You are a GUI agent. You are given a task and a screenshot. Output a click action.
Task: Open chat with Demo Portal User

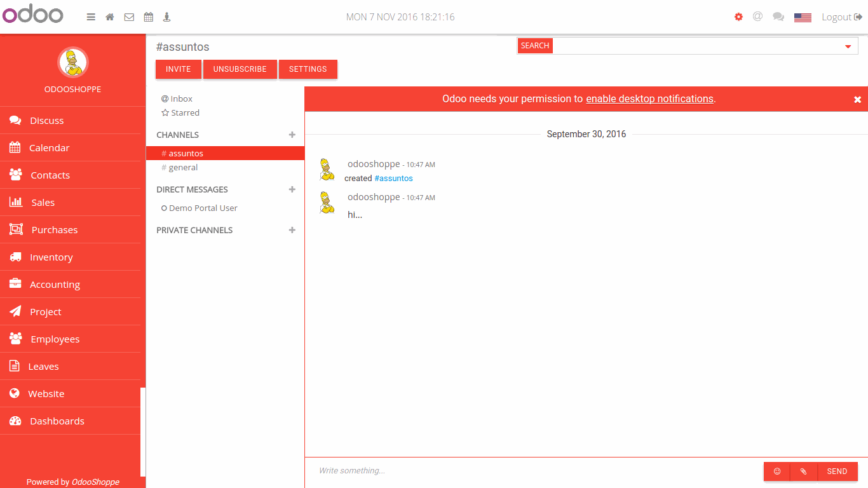200,208
